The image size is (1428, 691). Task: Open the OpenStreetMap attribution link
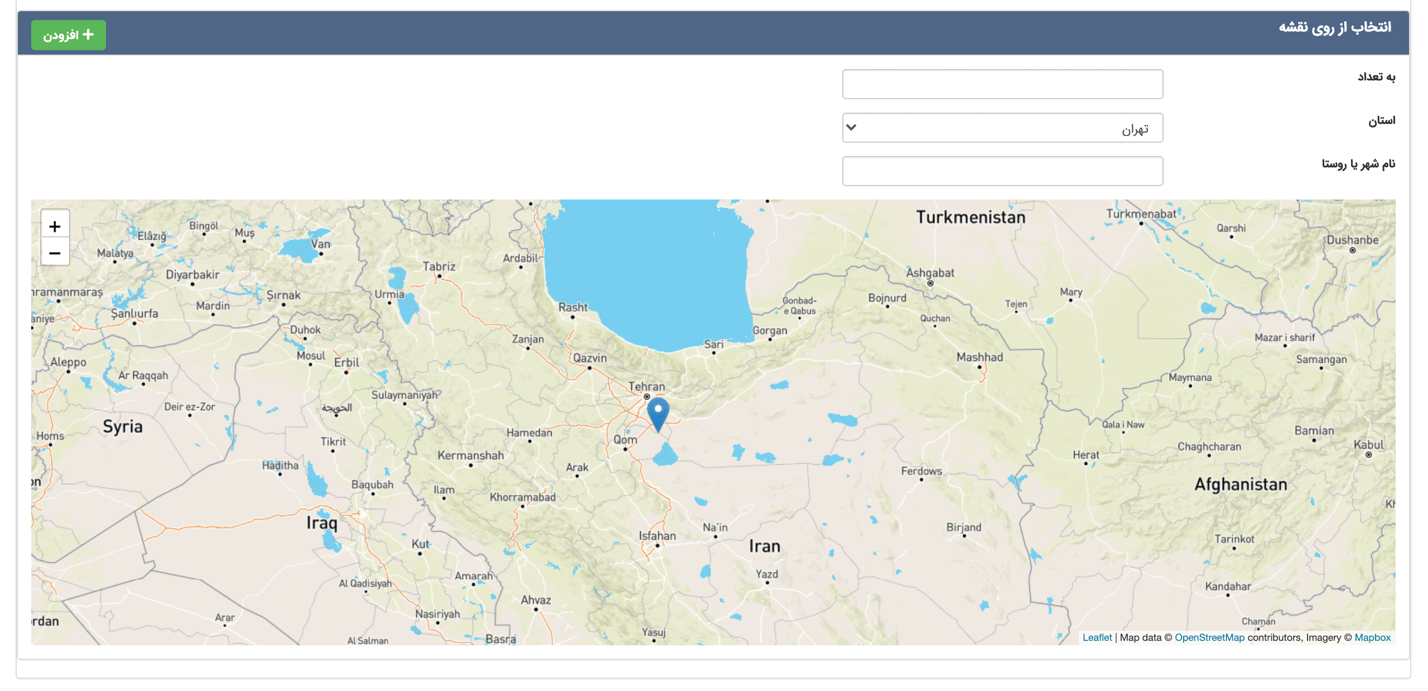point(1209,638)
